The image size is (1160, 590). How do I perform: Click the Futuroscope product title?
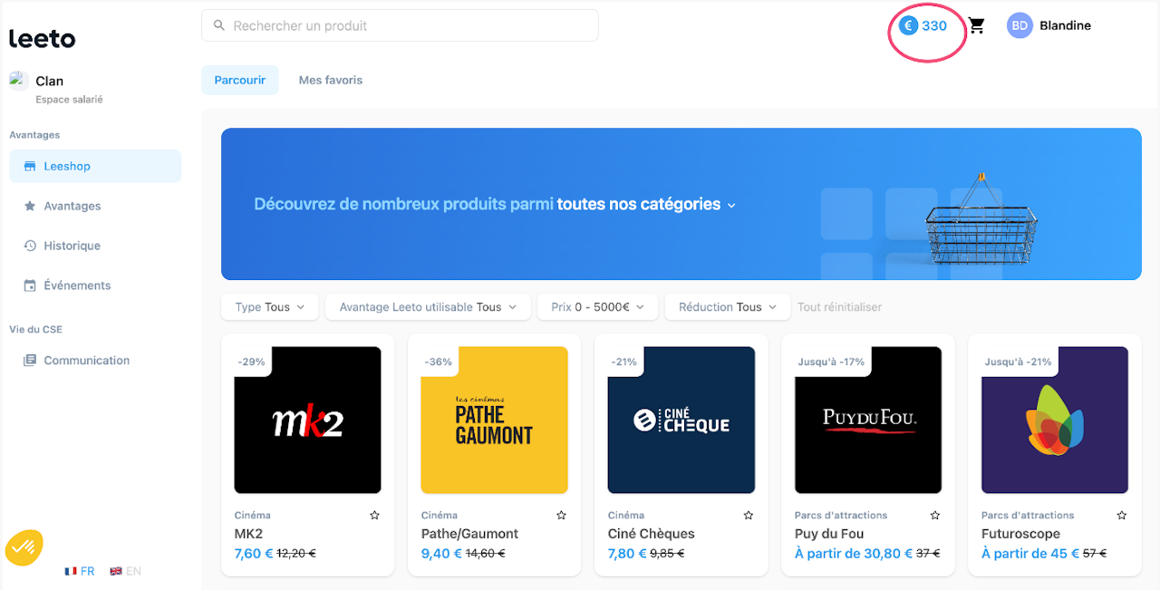click(1020, 534)
